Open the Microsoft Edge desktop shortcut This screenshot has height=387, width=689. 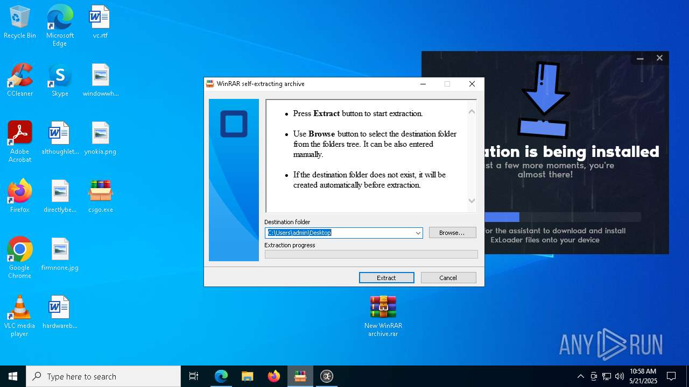[x=60, y=25]
